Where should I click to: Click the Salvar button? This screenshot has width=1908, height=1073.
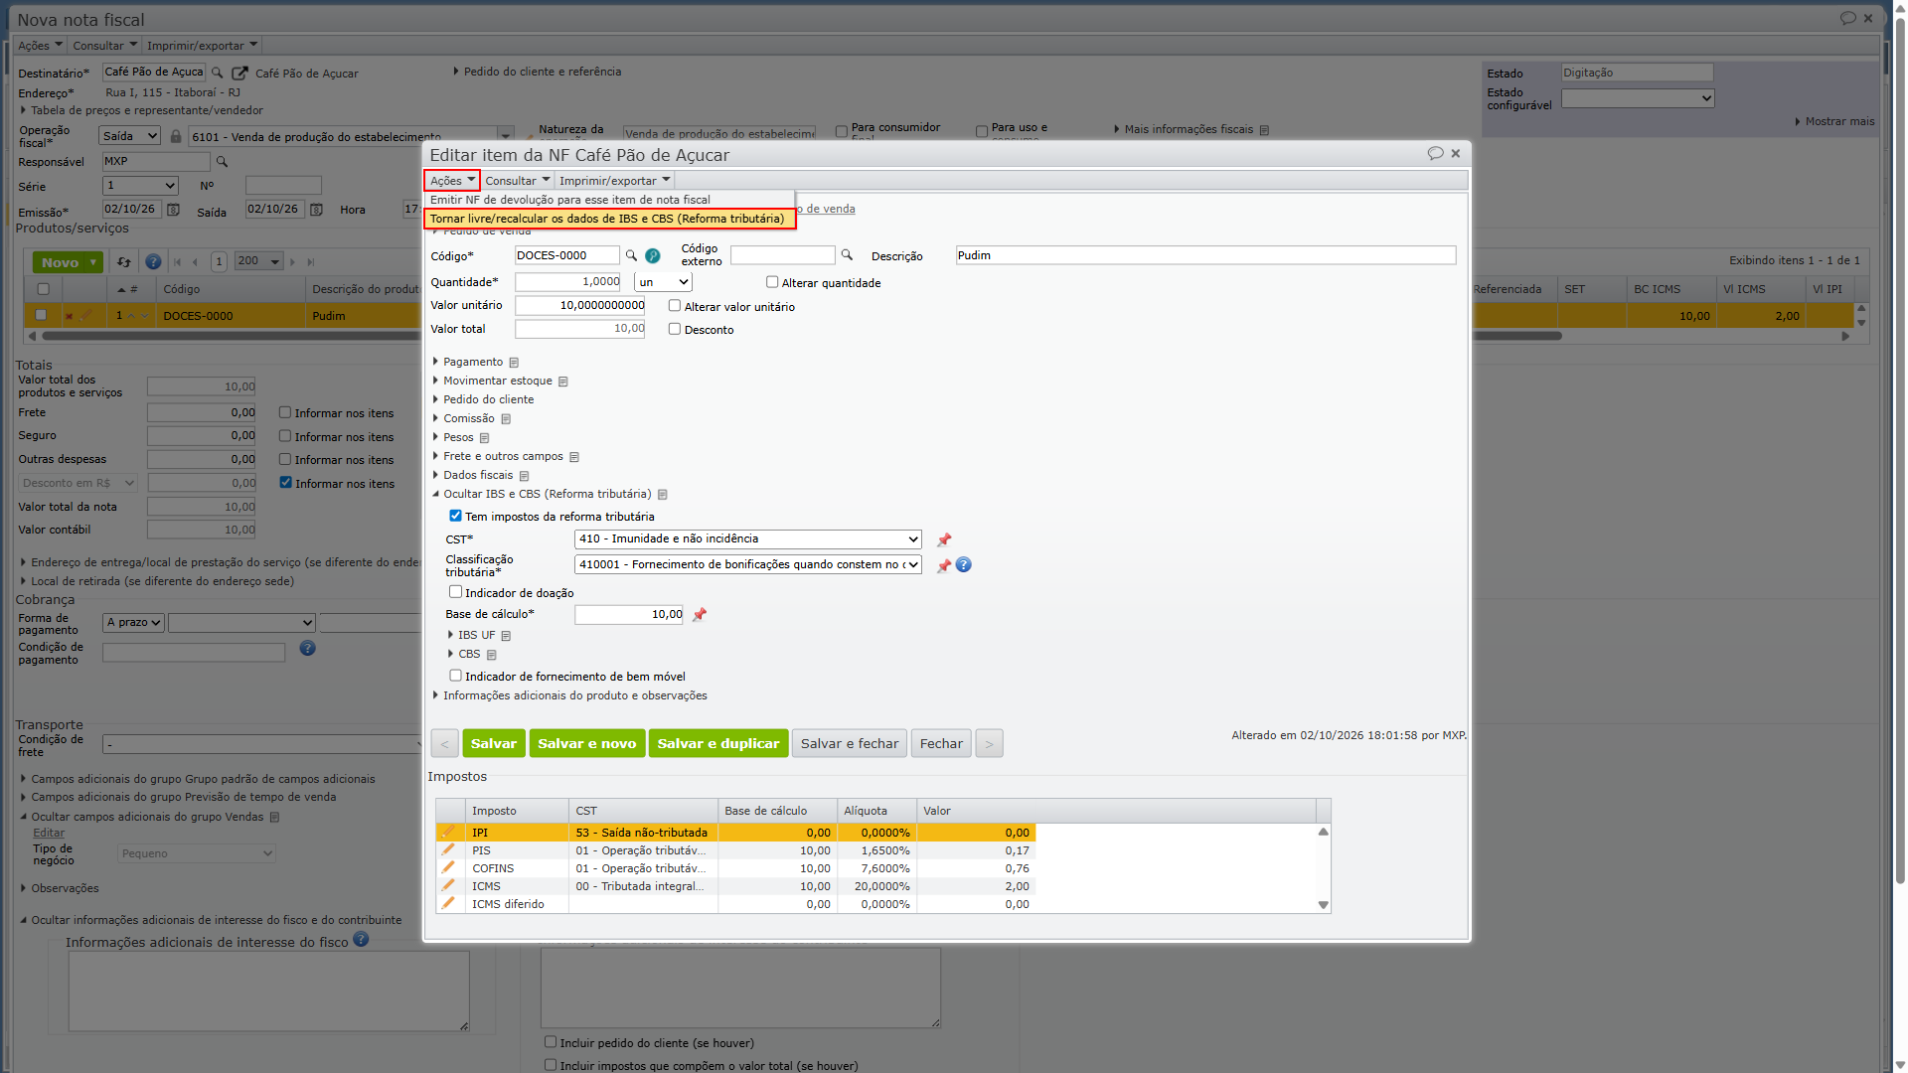point(494,744)
